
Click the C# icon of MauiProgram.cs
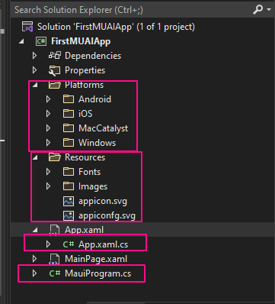55,273
